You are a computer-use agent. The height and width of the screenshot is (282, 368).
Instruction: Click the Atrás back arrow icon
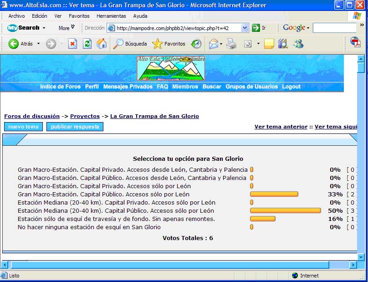pos(14,44)
